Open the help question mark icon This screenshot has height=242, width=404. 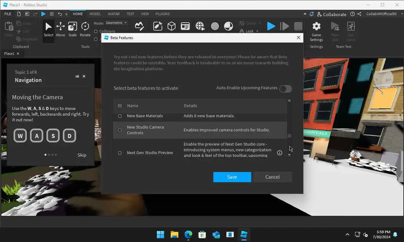click(352, 14)
